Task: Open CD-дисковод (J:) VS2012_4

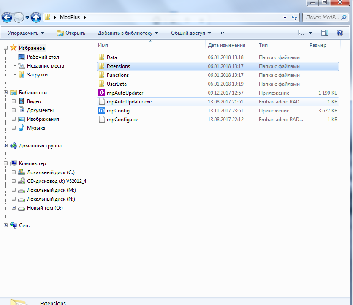Action: pos(57,181)
